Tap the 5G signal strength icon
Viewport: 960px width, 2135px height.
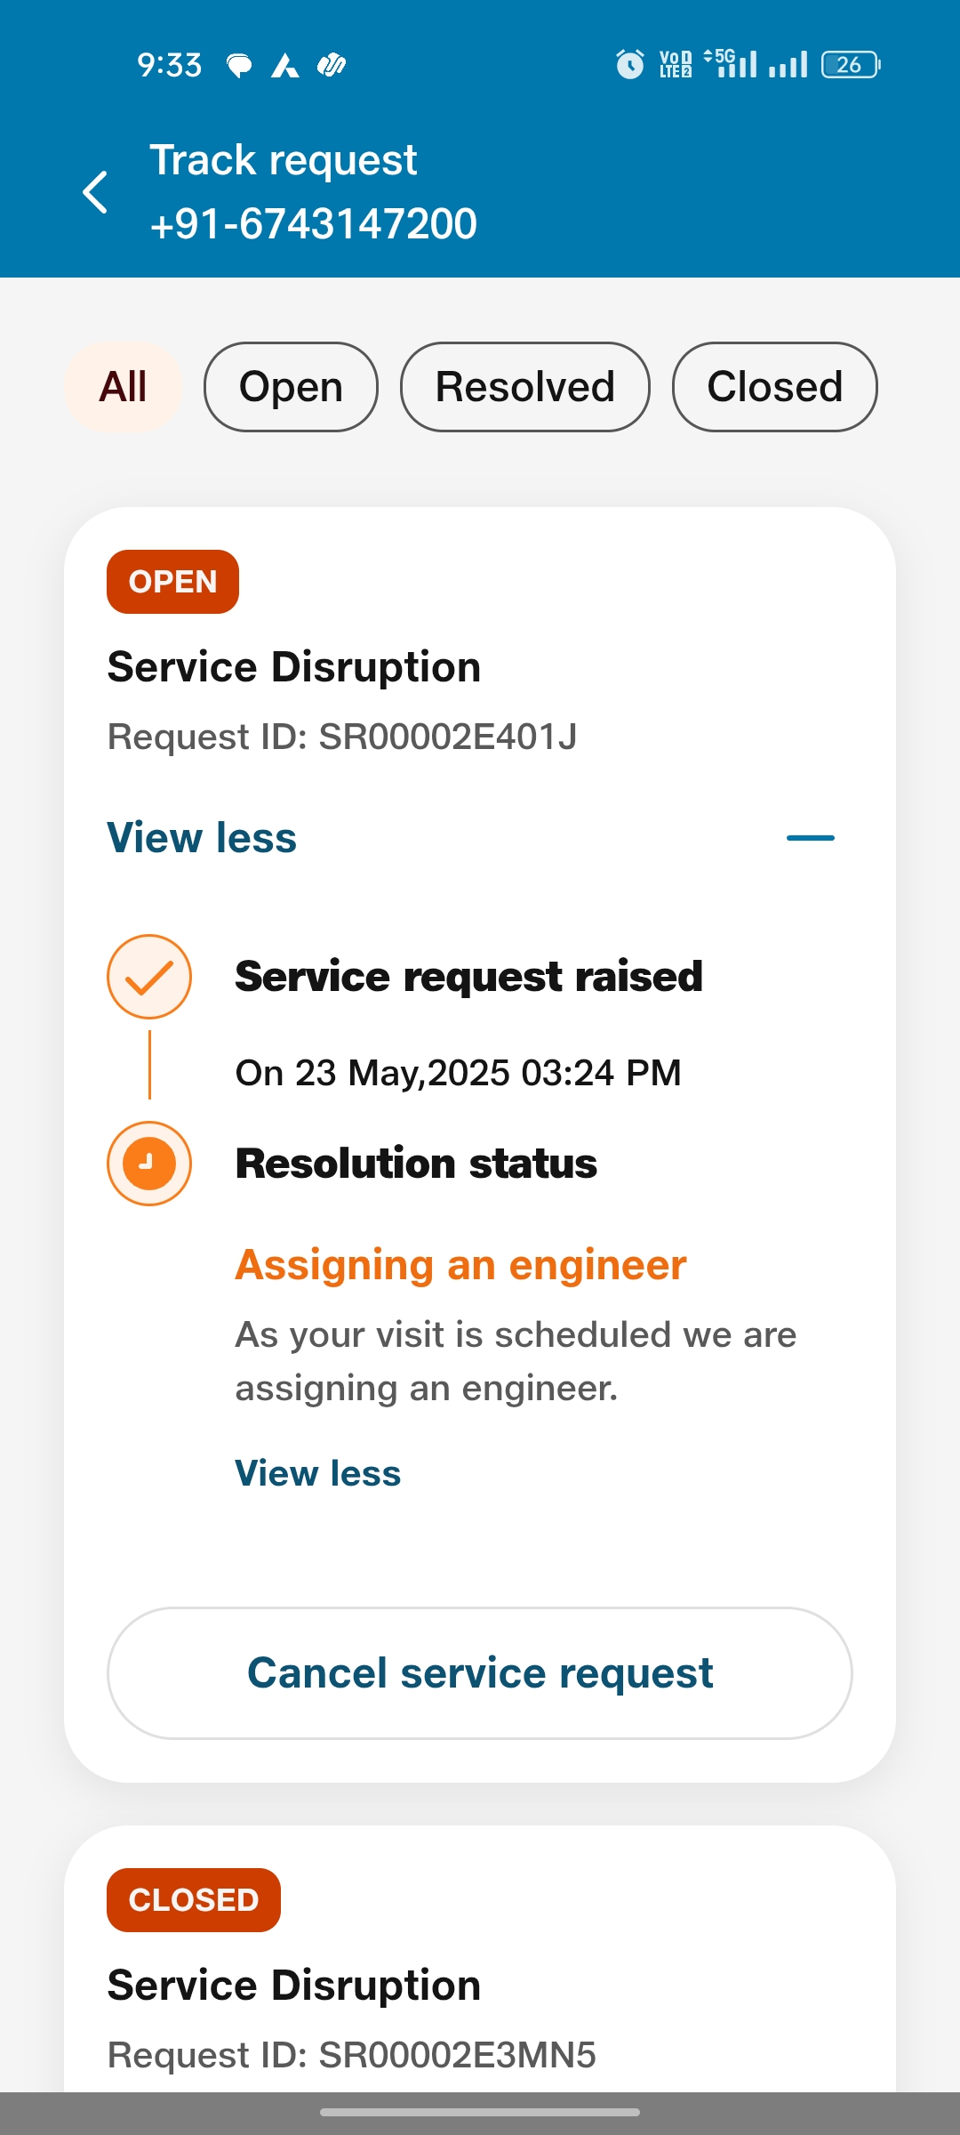[x=731, y=64]
